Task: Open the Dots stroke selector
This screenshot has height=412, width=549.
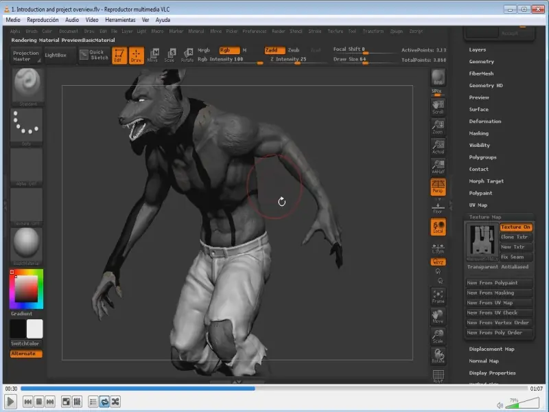Action: pyautogui.click(x=26, y=127)
